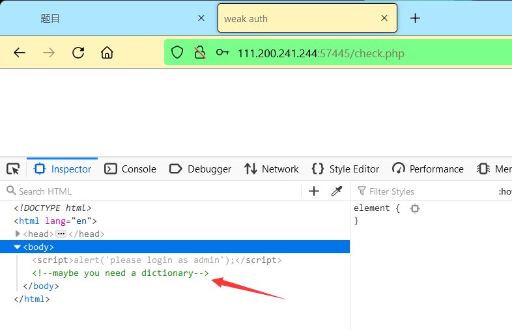Select the closing html tag
Image resolution: width=512 pixels, height=330 pixels.
point(32,299)
